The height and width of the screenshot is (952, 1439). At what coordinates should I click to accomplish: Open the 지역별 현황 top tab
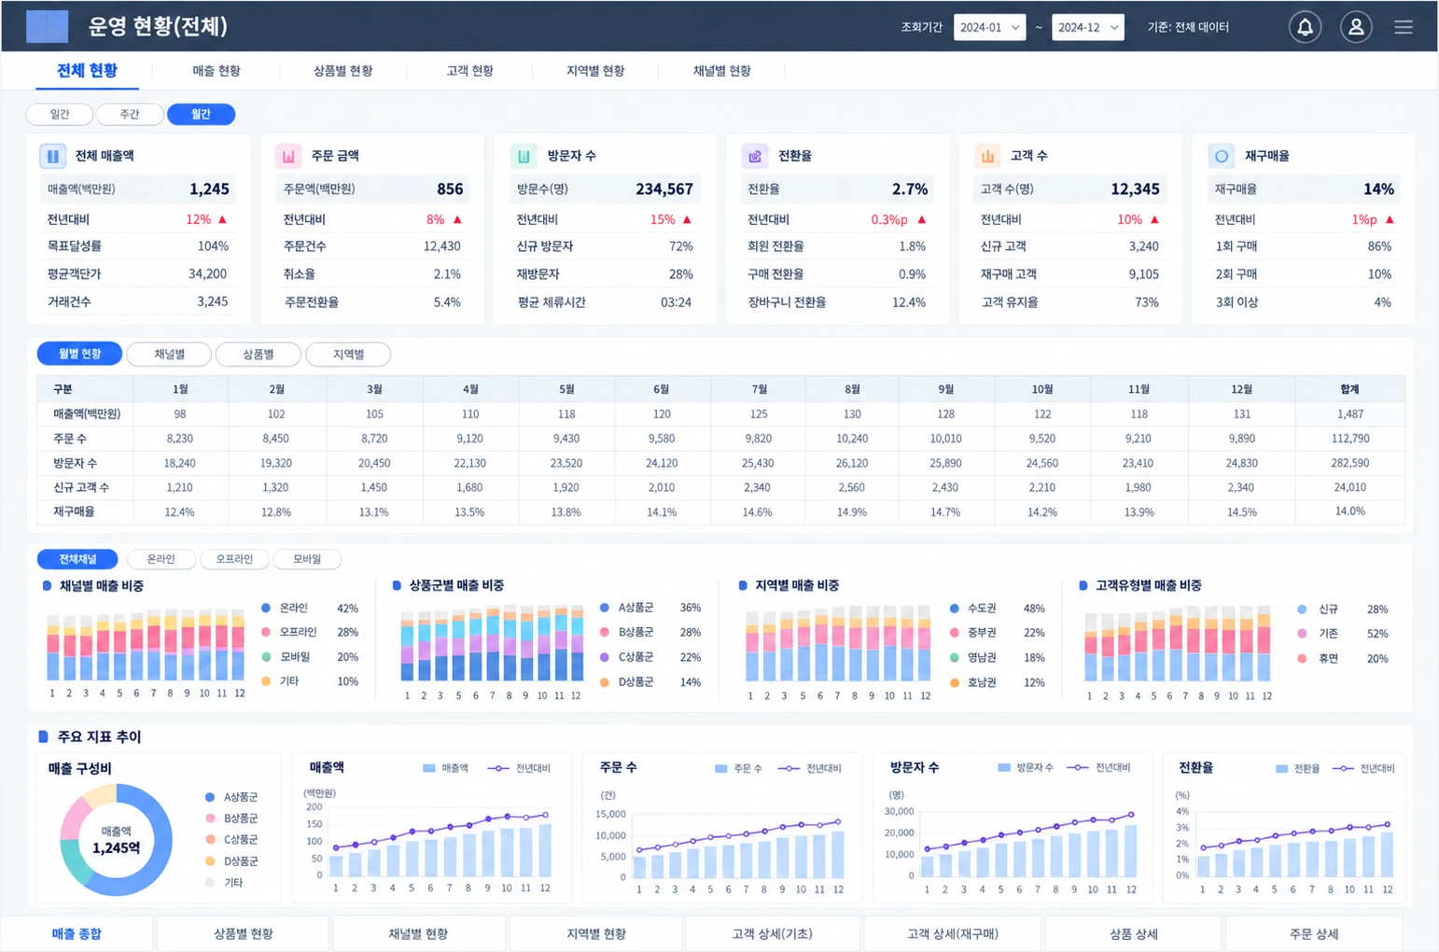(x=595, y=71)
